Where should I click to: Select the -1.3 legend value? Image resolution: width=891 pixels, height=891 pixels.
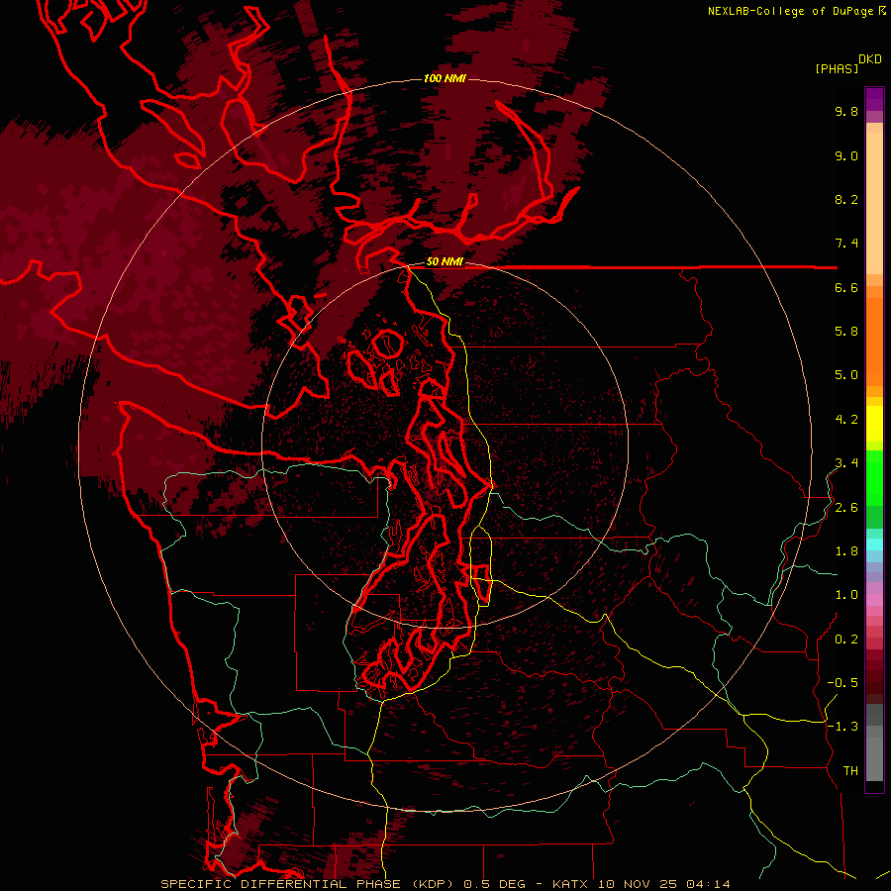[842, 727]
